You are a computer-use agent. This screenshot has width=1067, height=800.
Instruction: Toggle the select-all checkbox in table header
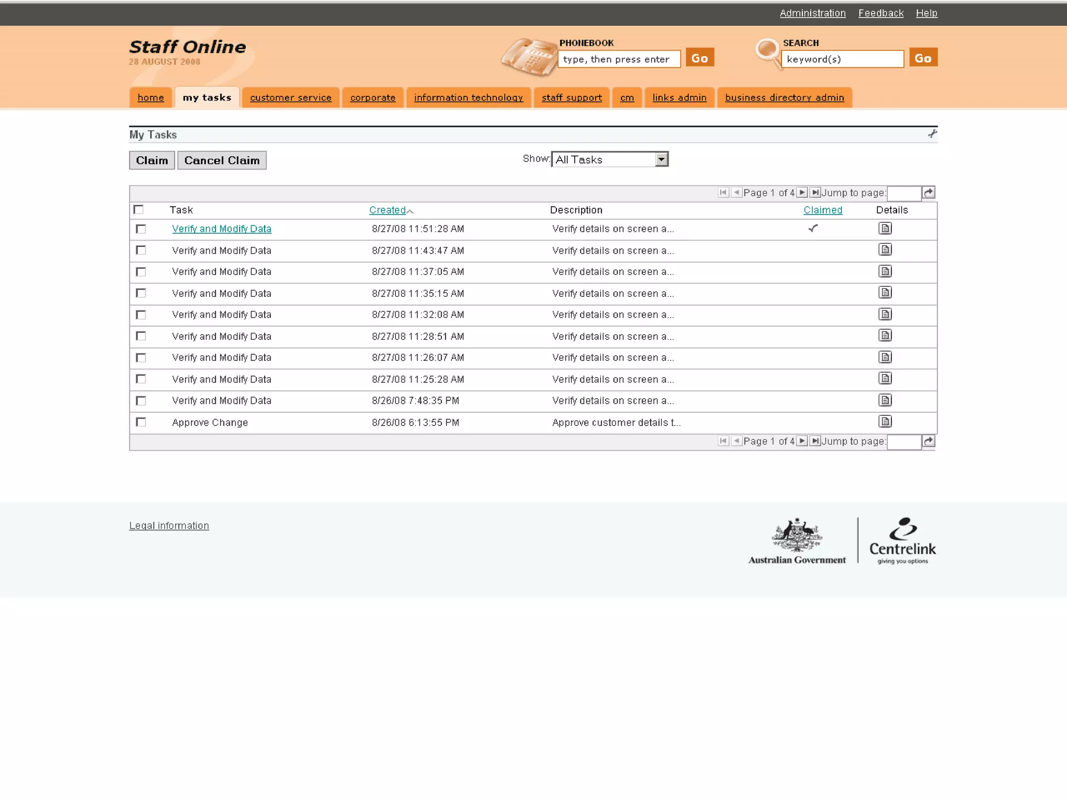point(139,209)
